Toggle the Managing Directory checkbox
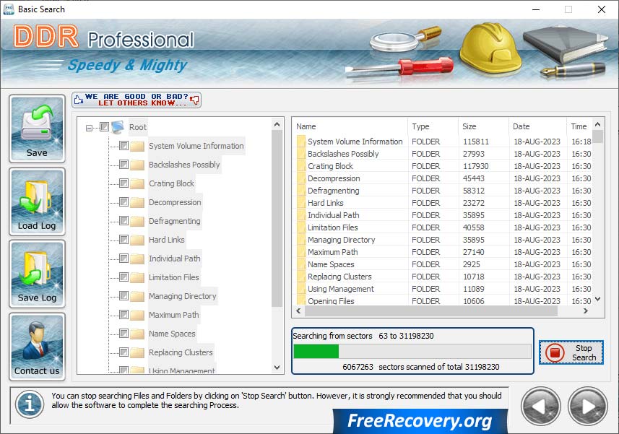 click(124, 296)
